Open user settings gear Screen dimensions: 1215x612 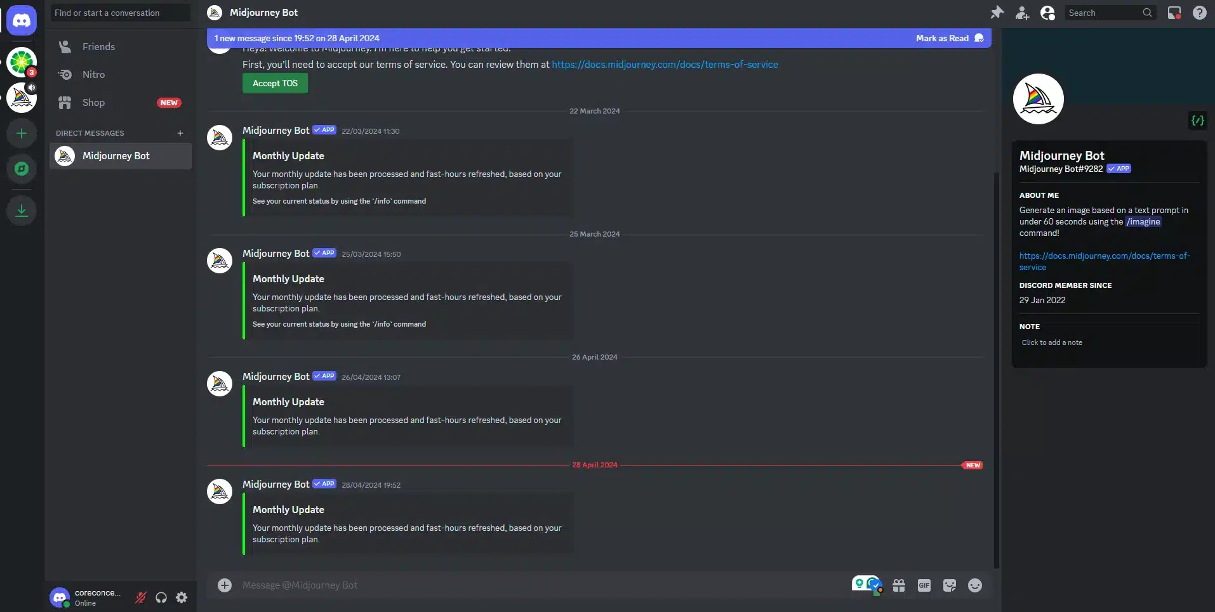[182, 597]
